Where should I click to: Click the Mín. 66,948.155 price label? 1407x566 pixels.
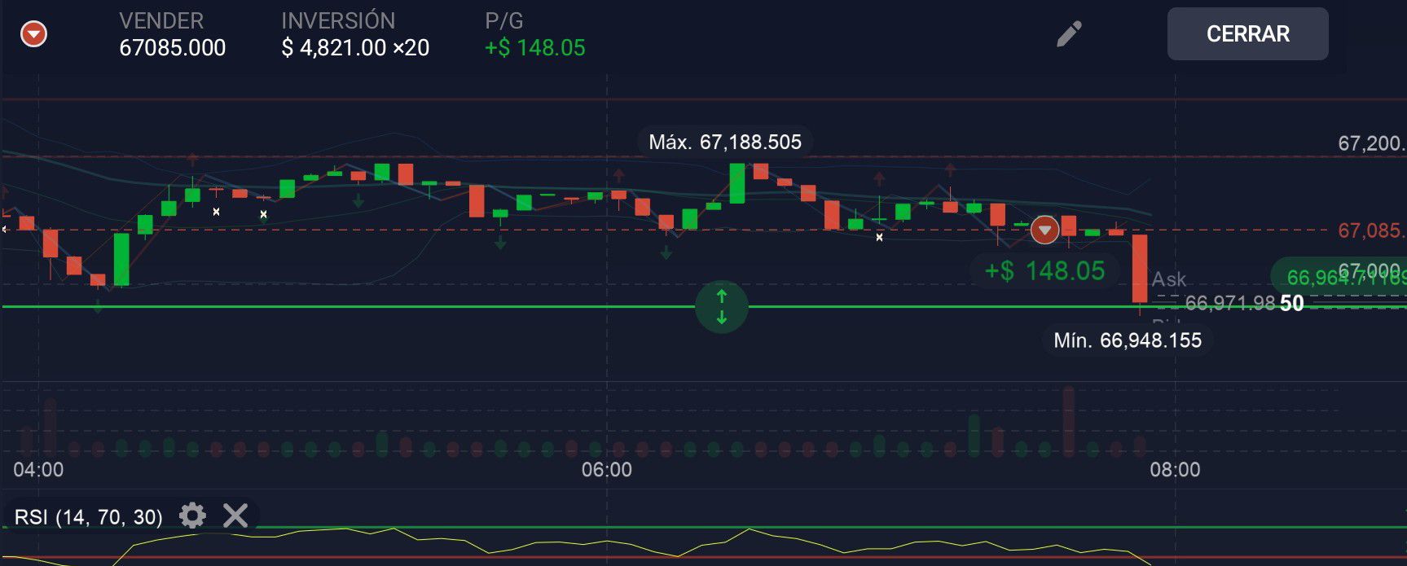coord(1127,340)
